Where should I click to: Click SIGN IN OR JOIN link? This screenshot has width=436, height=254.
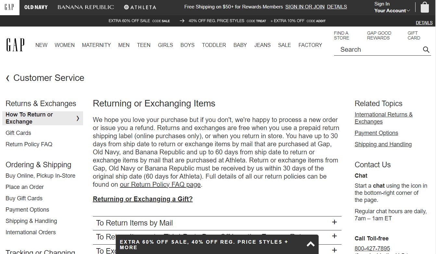[x=305, y=7]
